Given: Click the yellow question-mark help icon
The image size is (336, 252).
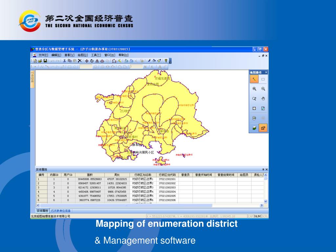Looking at the screenshot, I should 166,61.
